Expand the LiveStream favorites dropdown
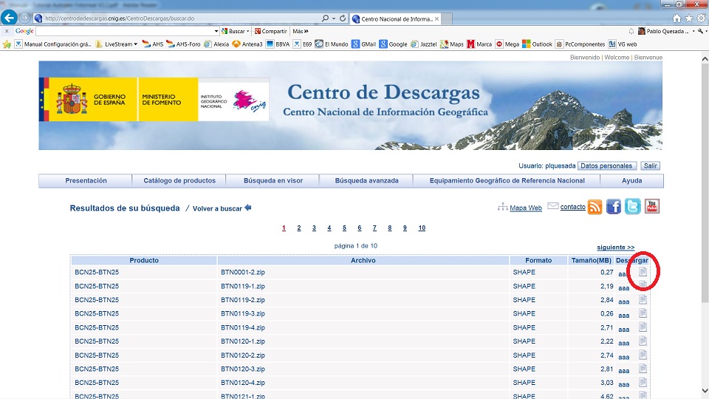Image resolution: width=709 pixels, height=399 pixels. click(135, 44)
